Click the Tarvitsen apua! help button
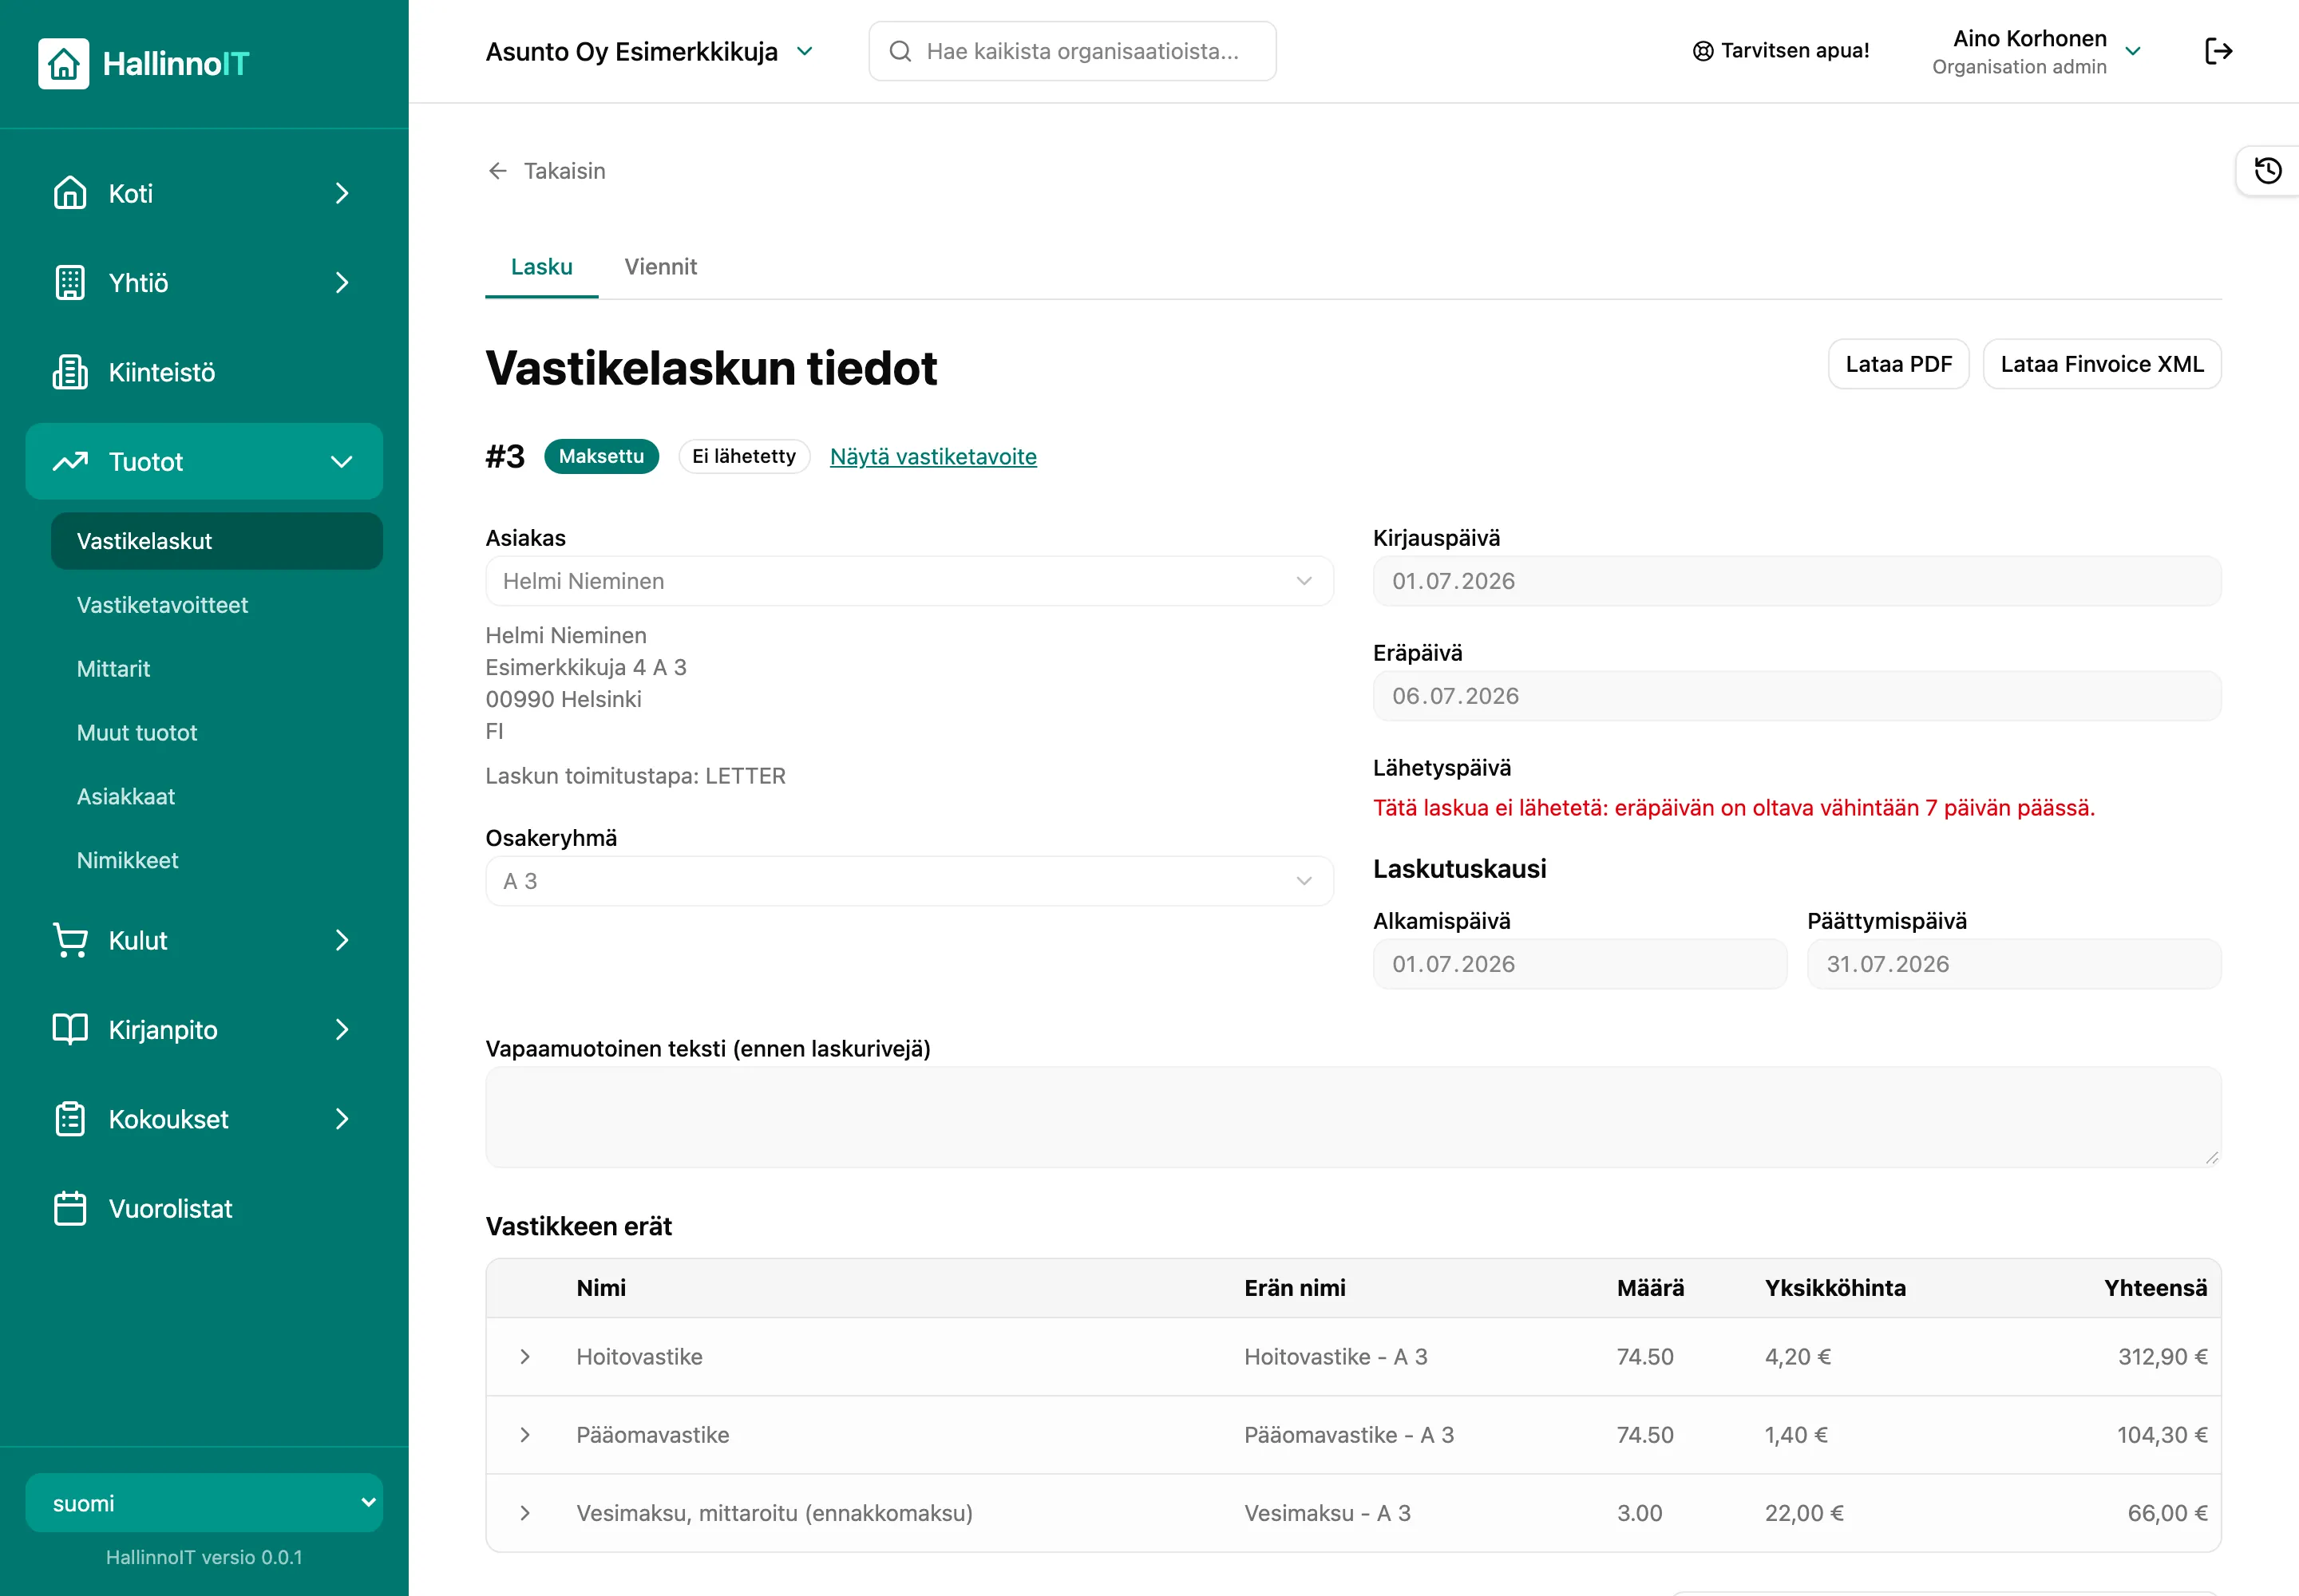This screenshot has width=2299, height=1596. [1780, 51]
